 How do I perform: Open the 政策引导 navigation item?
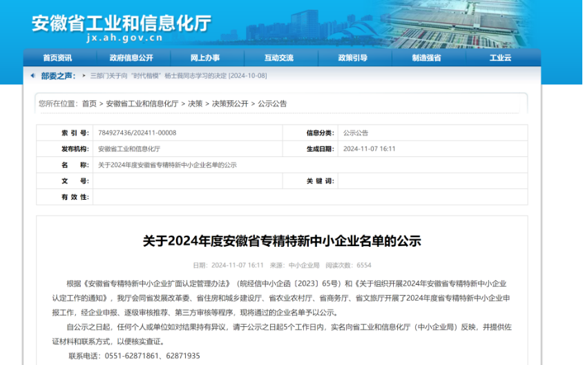tap(352, 58)
